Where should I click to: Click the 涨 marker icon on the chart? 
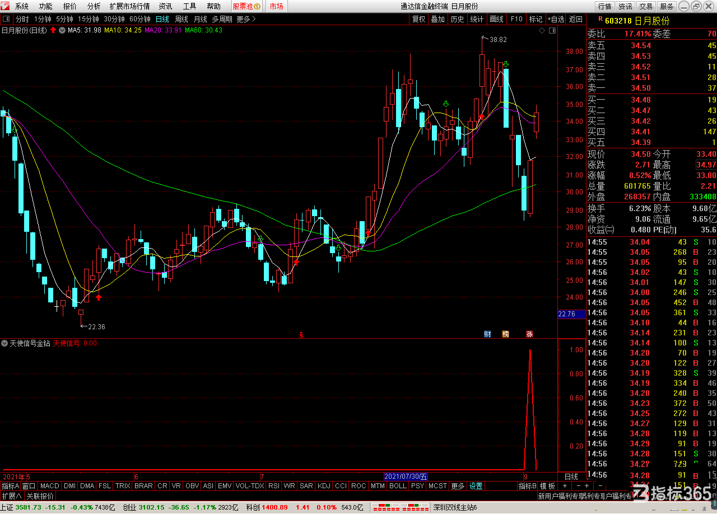[529, 334]
